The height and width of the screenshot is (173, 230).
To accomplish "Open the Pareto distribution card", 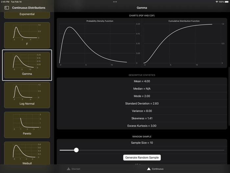I will coord(27,125).
